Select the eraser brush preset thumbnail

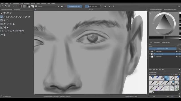click(x=152, y=78)
